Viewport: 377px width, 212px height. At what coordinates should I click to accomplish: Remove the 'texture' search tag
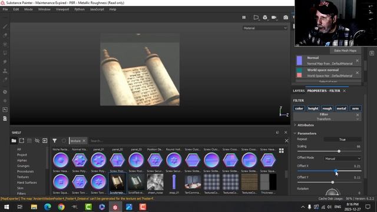click(84, 141)
